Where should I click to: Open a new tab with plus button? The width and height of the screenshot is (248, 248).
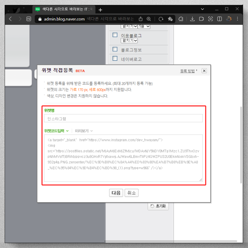[100, 10]
